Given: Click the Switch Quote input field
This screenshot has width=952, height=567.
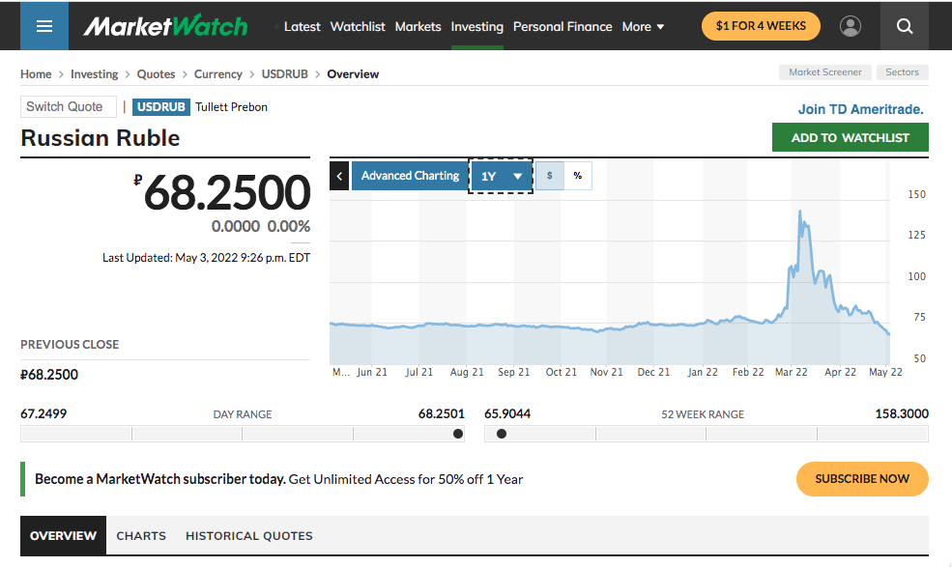Looking at the screenshot, I should tap(69, 107).
